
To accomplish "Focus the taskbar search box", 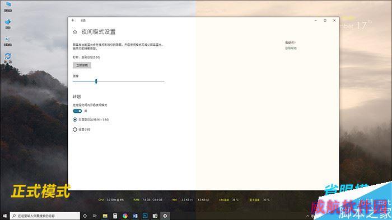I will pyautogui.click(x=45, y=216).
